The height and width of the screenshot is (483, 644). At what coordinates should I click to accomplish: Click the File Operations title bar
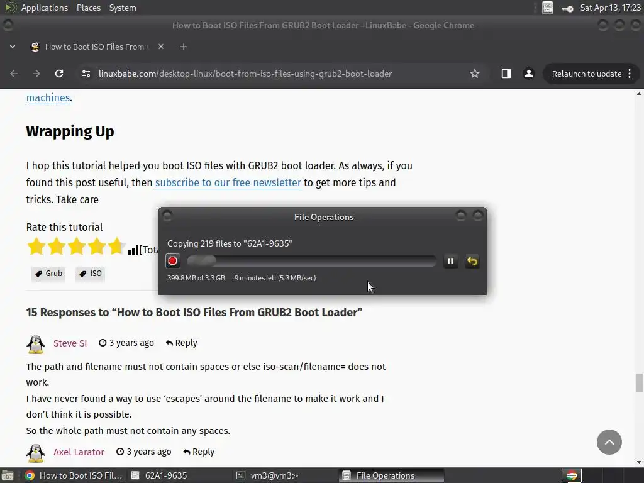[x=324, y=217]
